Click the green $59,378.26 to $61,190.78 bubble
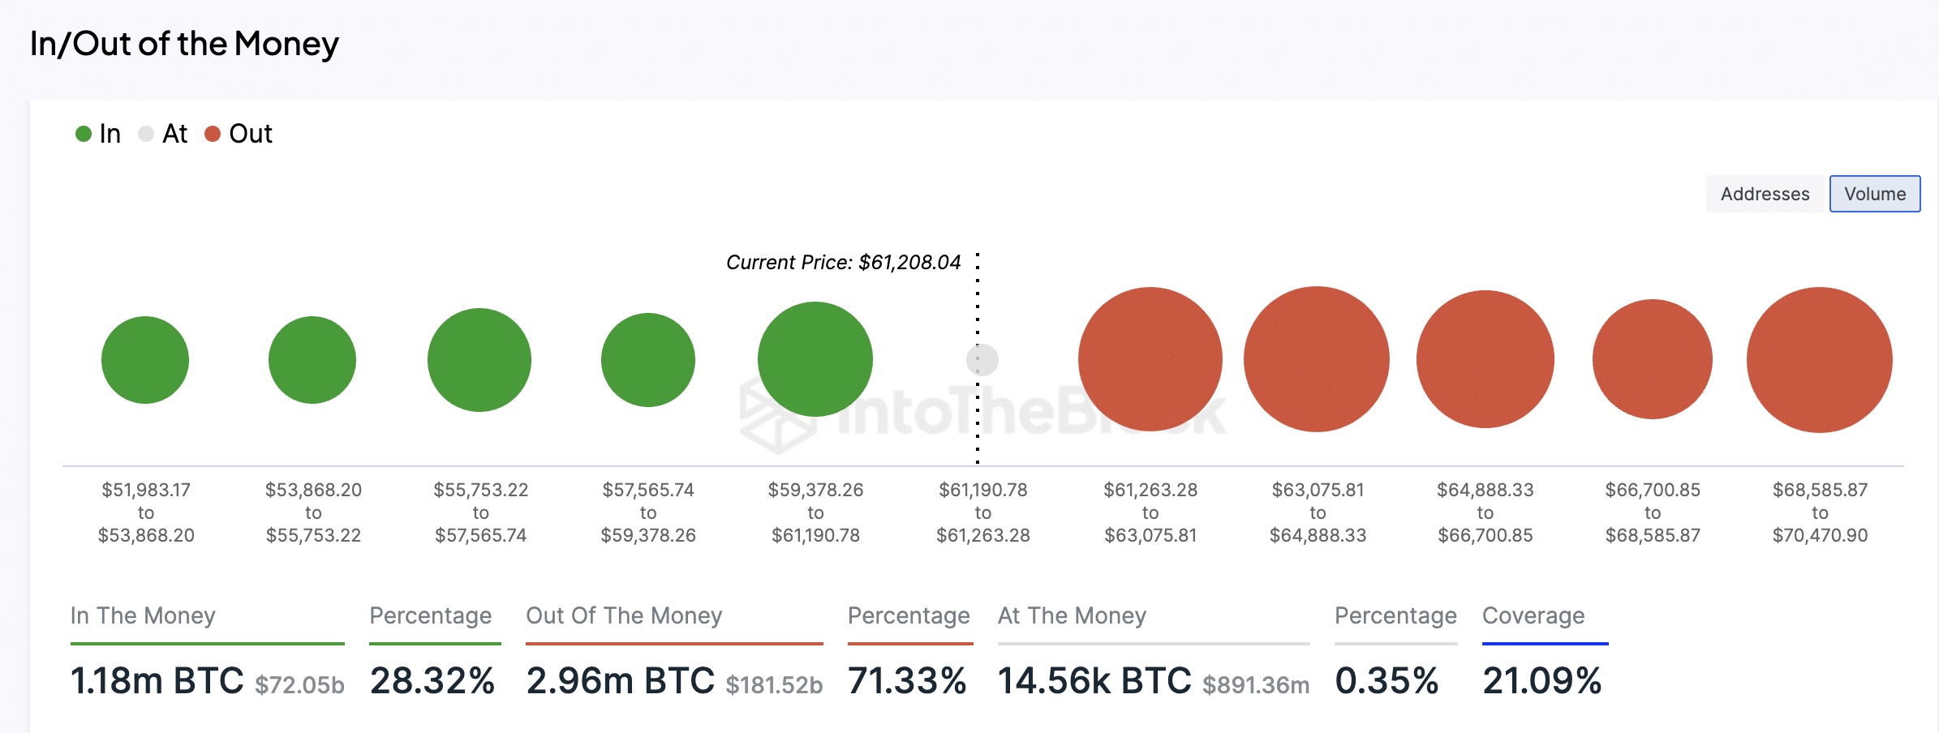1939x733 pixels. pyautogui.click(x=815, y=359)
